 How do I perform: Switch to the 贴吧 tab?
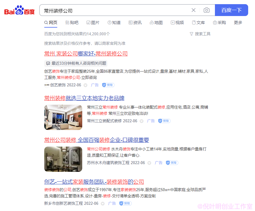tap(72, 23)
